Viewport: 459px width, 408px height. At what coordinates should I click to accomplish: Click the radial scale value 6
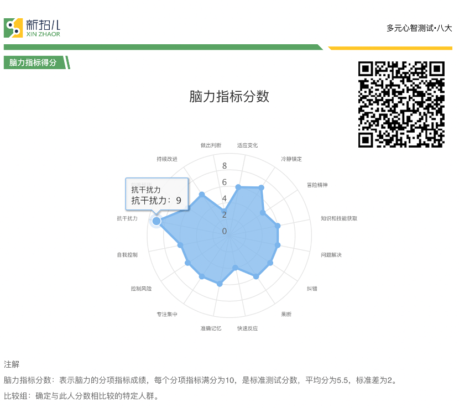point(224,182)
